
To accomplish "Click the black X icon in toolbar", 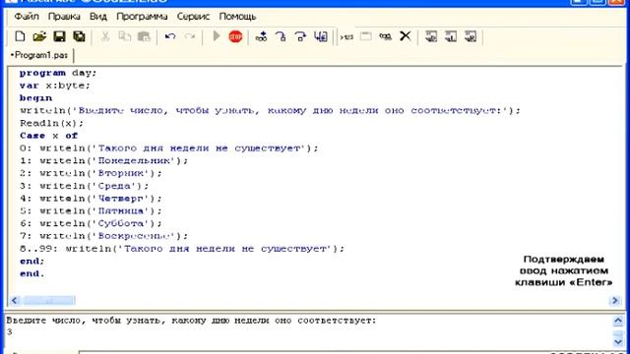I will pos(406,36).
